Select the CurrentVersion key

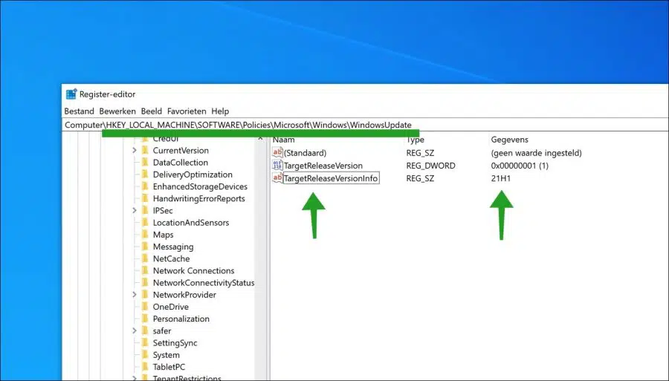coord(181,151)
